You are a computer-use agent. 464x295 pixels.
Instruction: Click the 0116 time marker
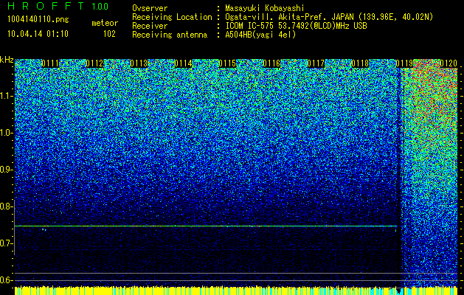coord(271,63)
